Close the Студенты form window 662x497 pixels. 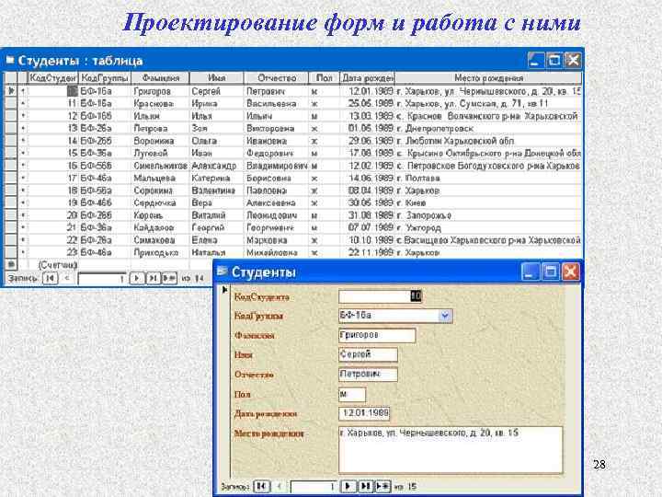click(570, 272)
